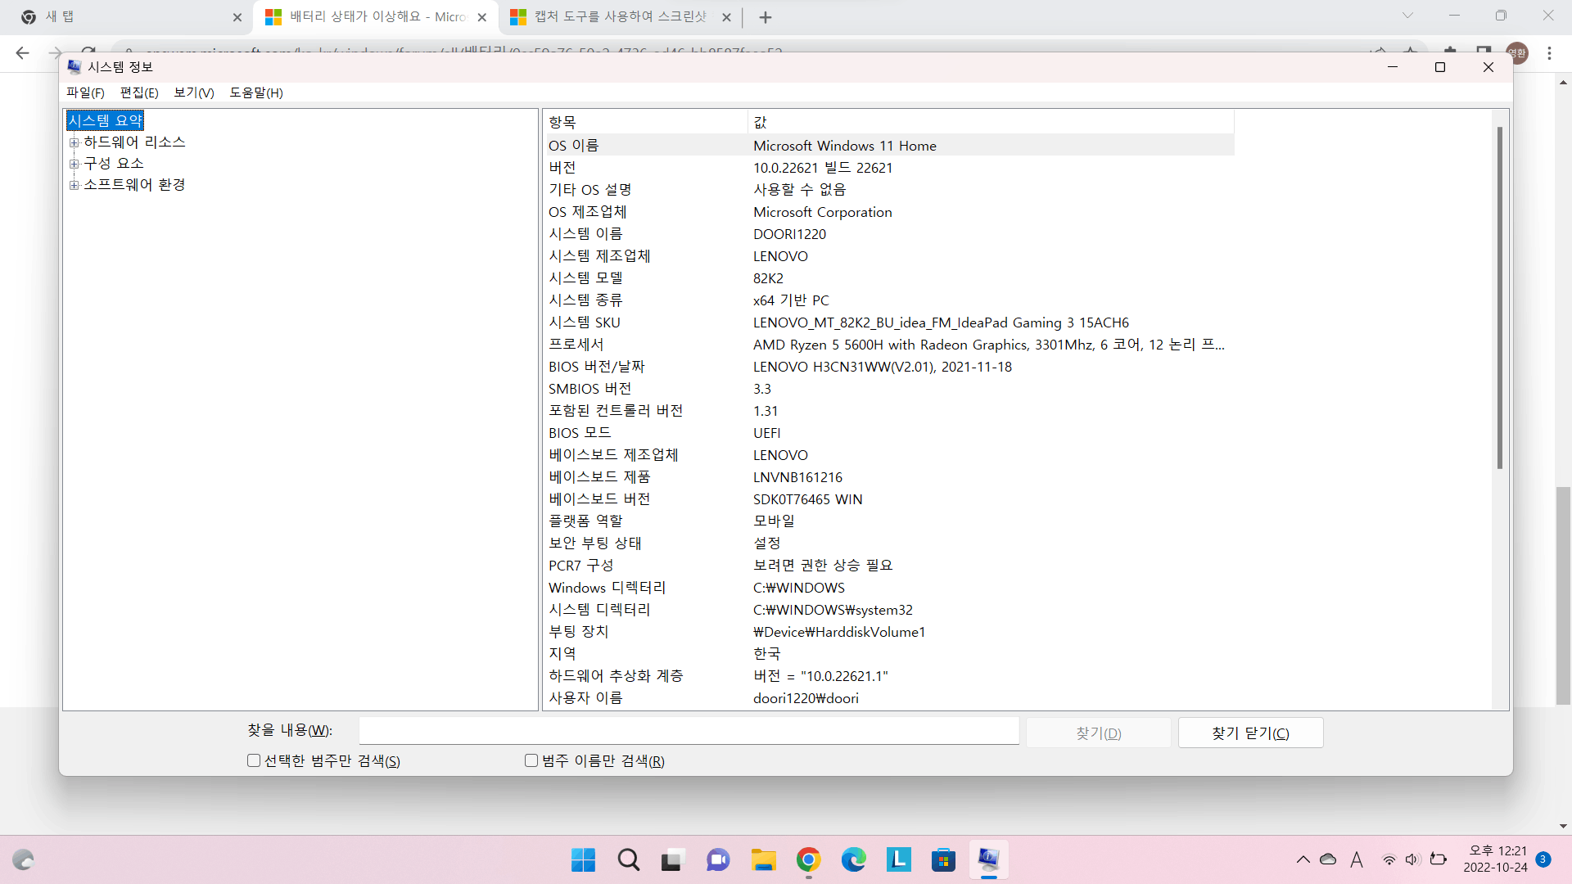Enable '선택한 범주만 검색' checkbox
Viewport: 1572px width, 884px height.
click(x=254, y=761)
